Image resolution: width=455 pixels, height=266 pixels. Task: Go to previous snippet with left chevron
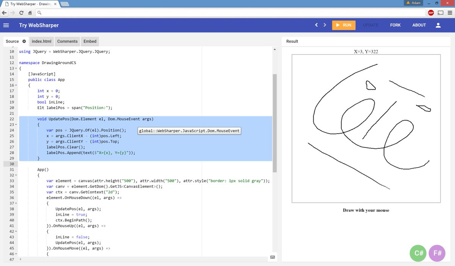coord(316,25)
